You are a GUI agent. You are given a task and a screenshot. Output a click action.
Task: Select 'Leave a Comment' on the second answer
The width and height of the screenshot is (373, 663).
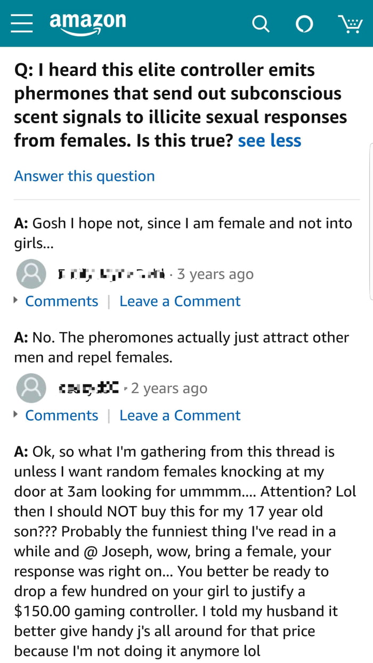(x=180, y=415)
